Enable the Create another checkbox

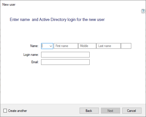[5, 111]
